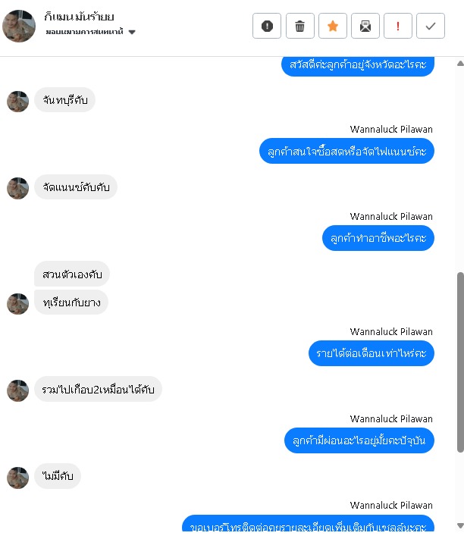Mark conversation as spam with octagon icon
The image size is (464, 539).
point(267,26)
